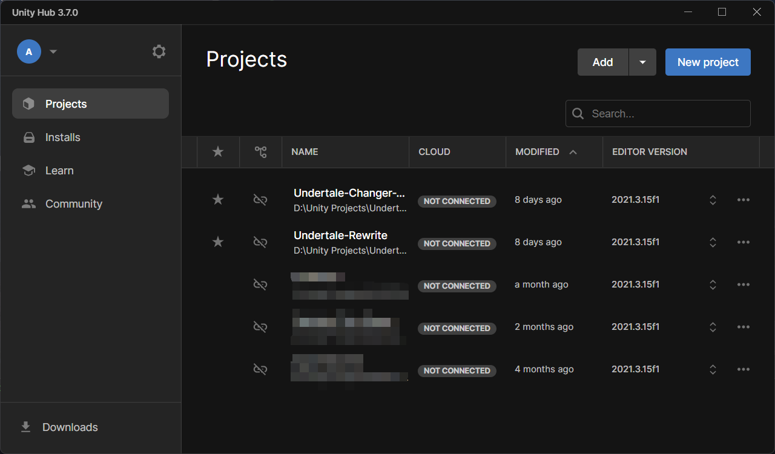Open more options in 'a month ago' row
The height and width of the screenshot is (454, 775).
point(744,285)
